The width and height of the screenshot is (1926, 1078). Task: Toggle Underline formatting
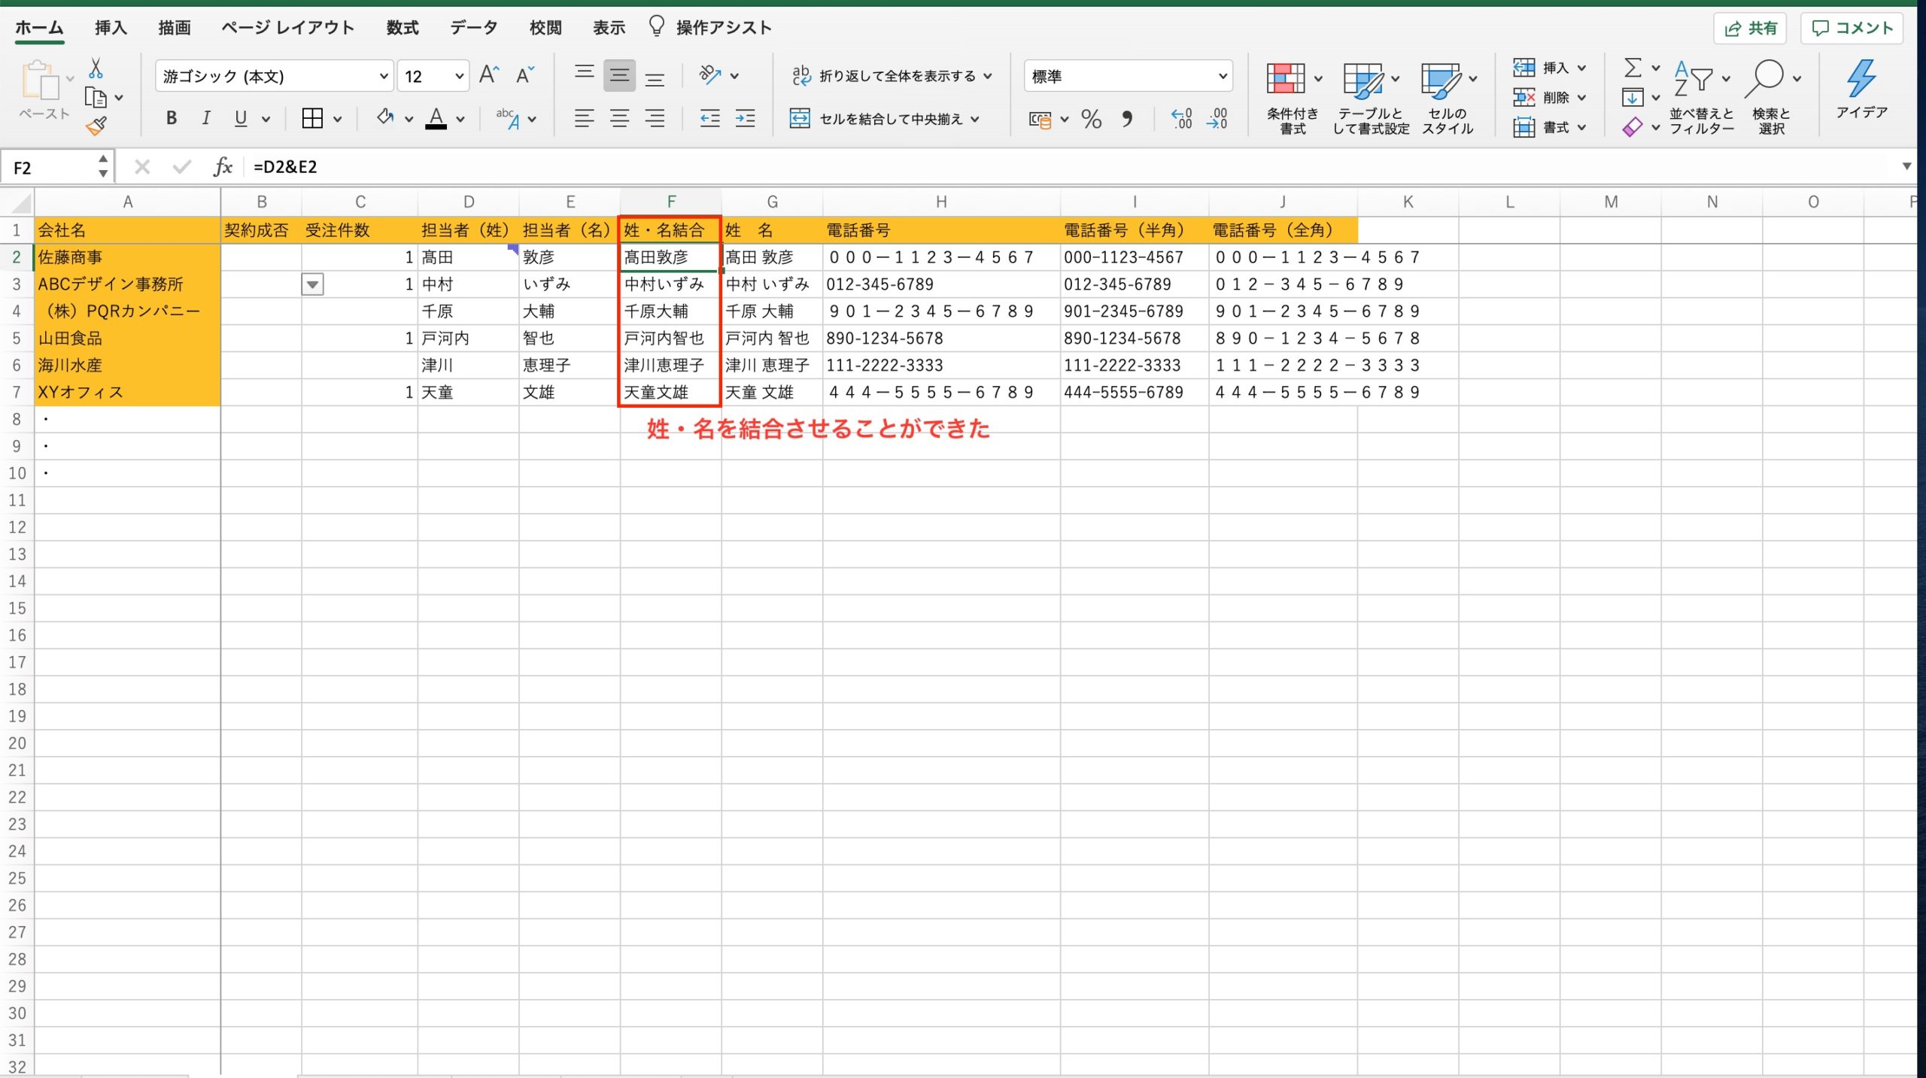pos(241,118)
